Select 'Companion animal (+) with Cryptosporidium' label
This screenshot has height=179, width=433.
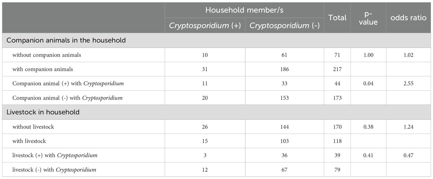[x=68, y=84]
